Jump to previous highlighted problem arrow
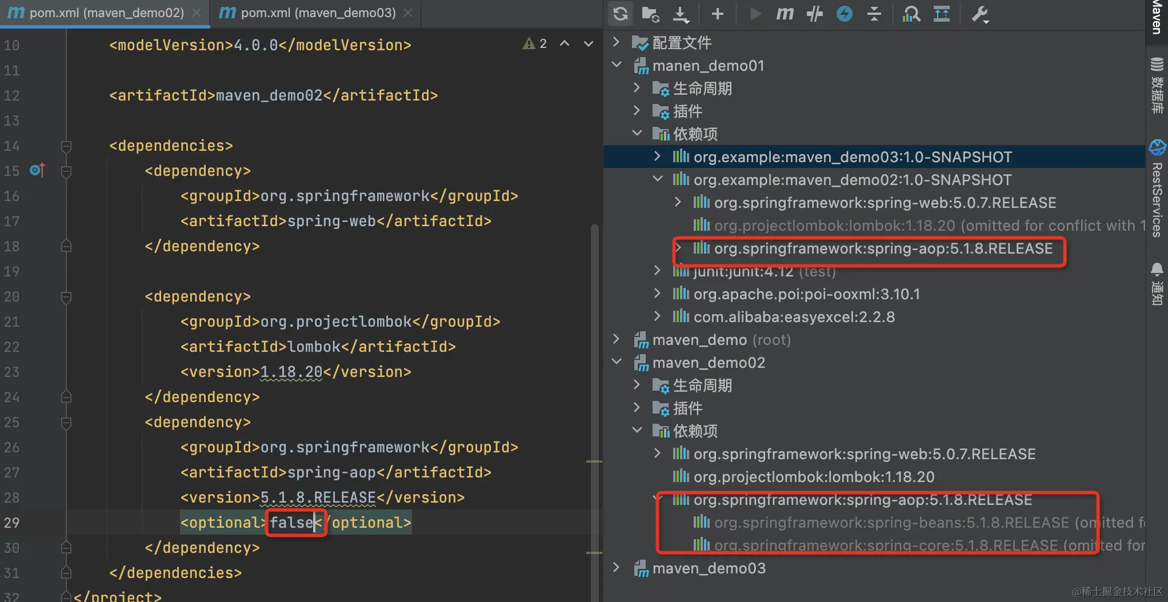 [x=565, y=43]
